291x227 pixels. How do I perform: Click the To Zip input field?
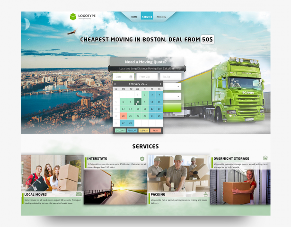pos(171,77)
